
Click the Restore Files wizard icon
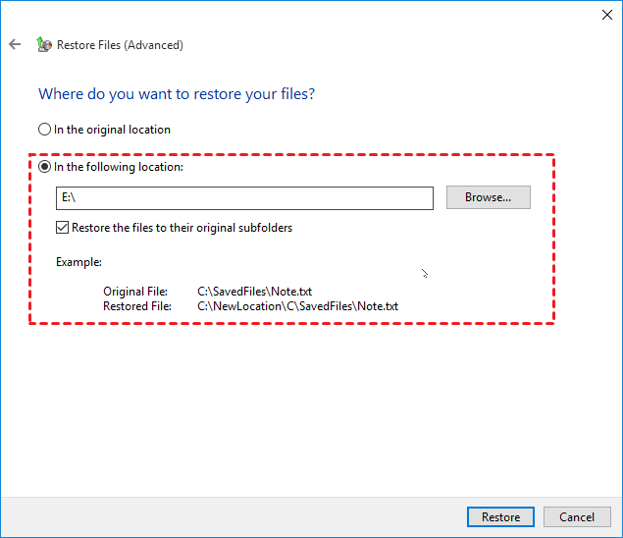pyautogui.click(x=43, y=45)
